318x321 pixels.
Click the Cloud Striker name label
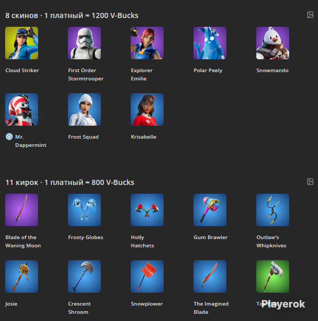tap(22, 71)
